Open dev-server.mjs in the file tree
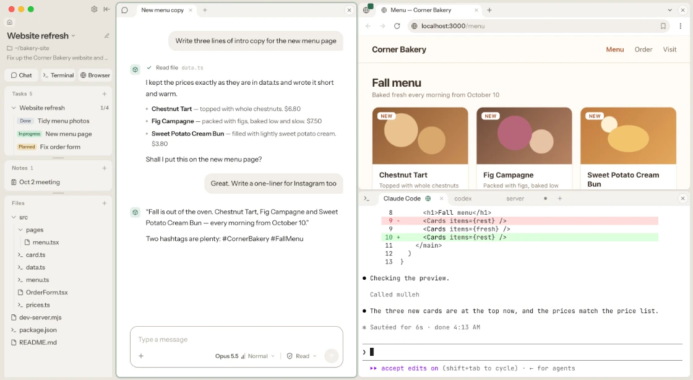The height and width of the screenshot is (380, 693). coord(40,317)
